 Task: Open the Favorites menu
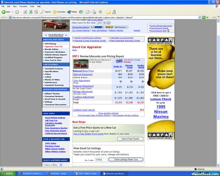(x=23, y=6)
